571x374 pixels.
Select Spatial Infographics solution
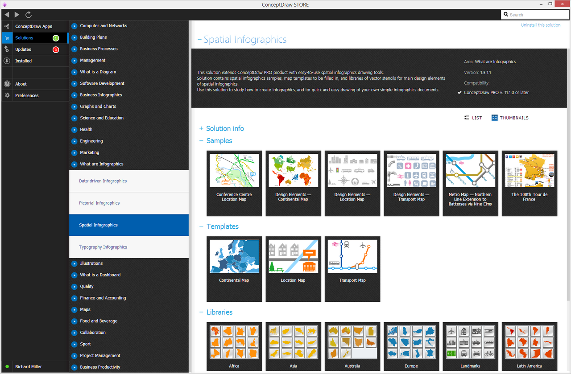click(x=128, y=225)
